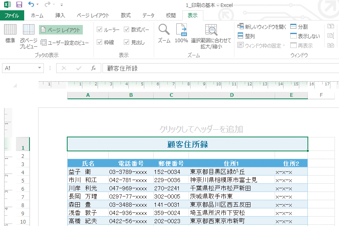Click name cell 浅香 敦子
The width and height of the screenshot is (339, 226).
pos(88,213)
